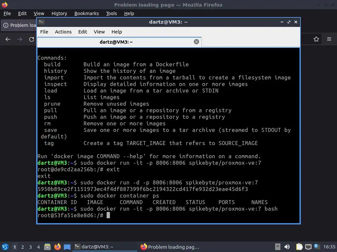
Task: Open the terminal View menu
Action: [x=99, y=32]
